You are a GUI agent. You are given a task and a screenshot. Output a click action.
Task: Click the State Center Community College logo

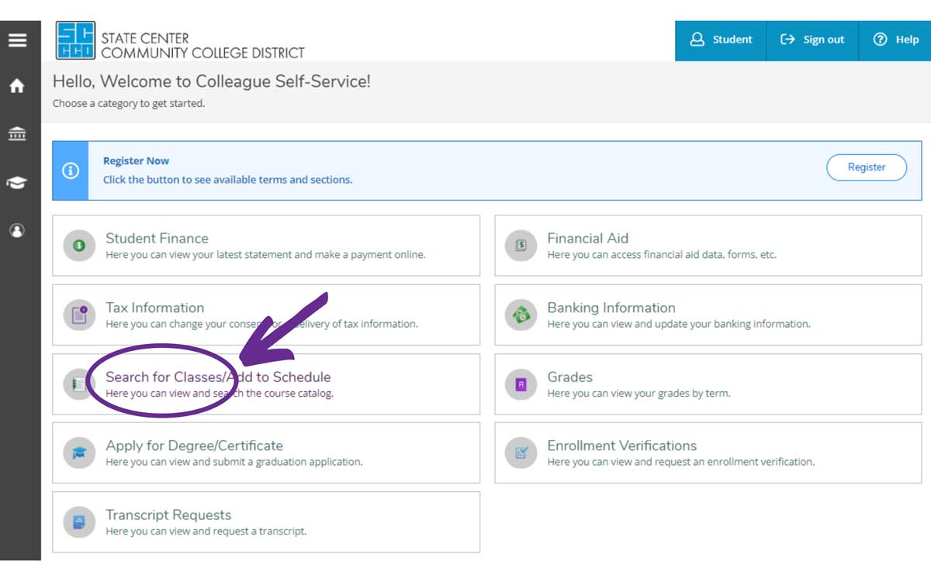[x=180, y=41]
